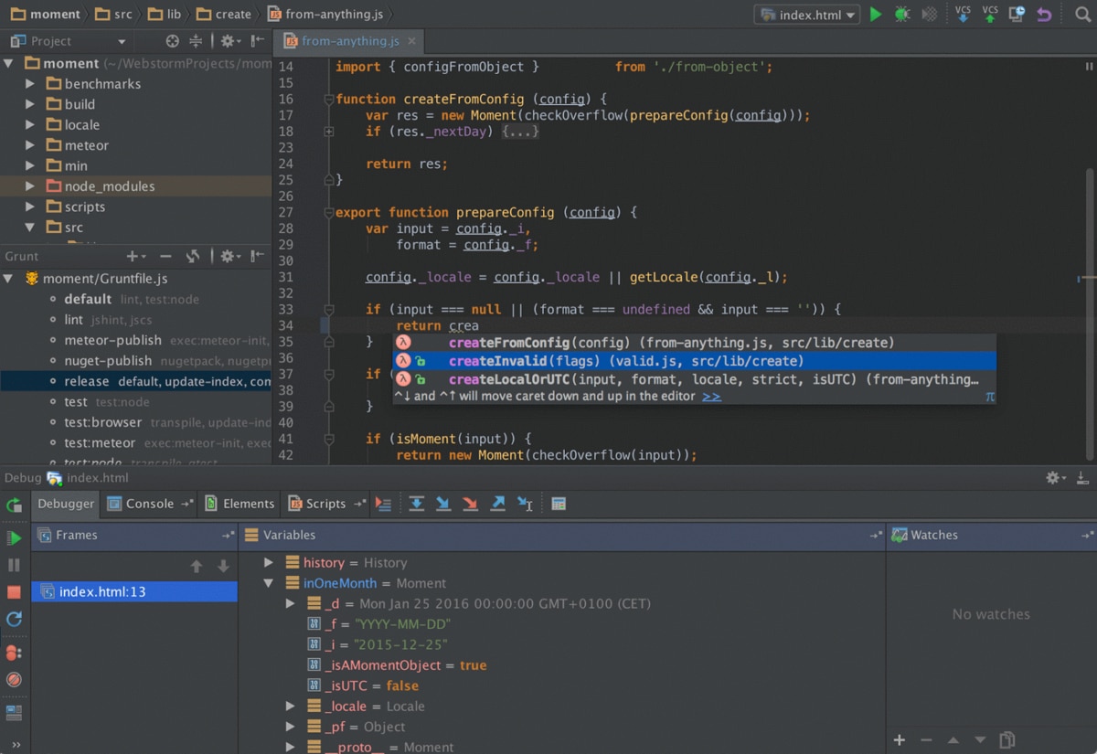
Task: Collapse the inOneMonth variable
Action: tap(269, 582)
